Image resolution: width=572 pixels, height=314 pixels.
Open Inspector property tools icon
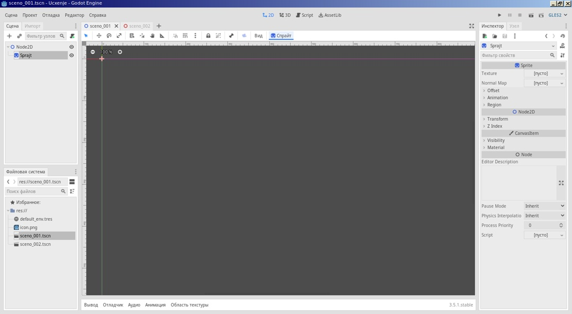click(x=562, y=56)
